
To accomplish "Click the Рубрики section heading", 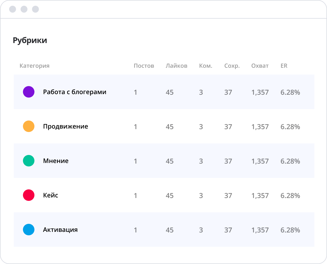I will pos(30,40).
